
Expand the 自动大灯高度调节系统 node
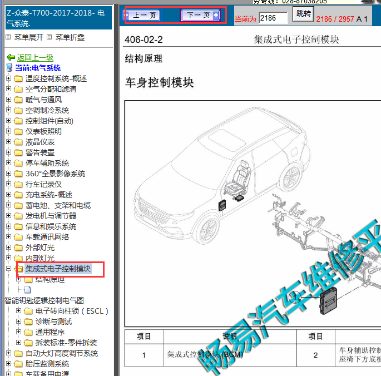coord(8,353)
